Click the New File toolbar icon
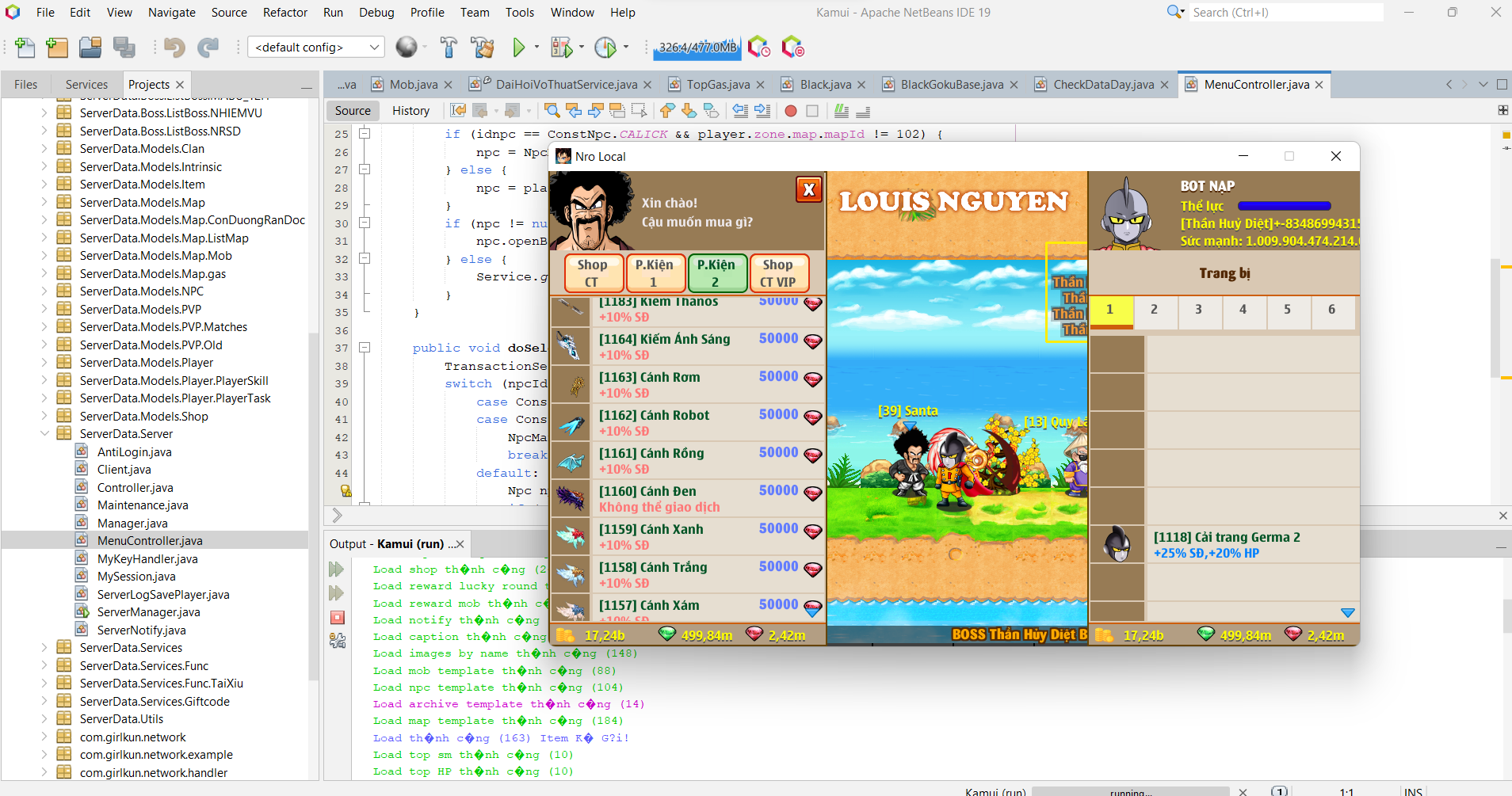 (x=25, y=48)
